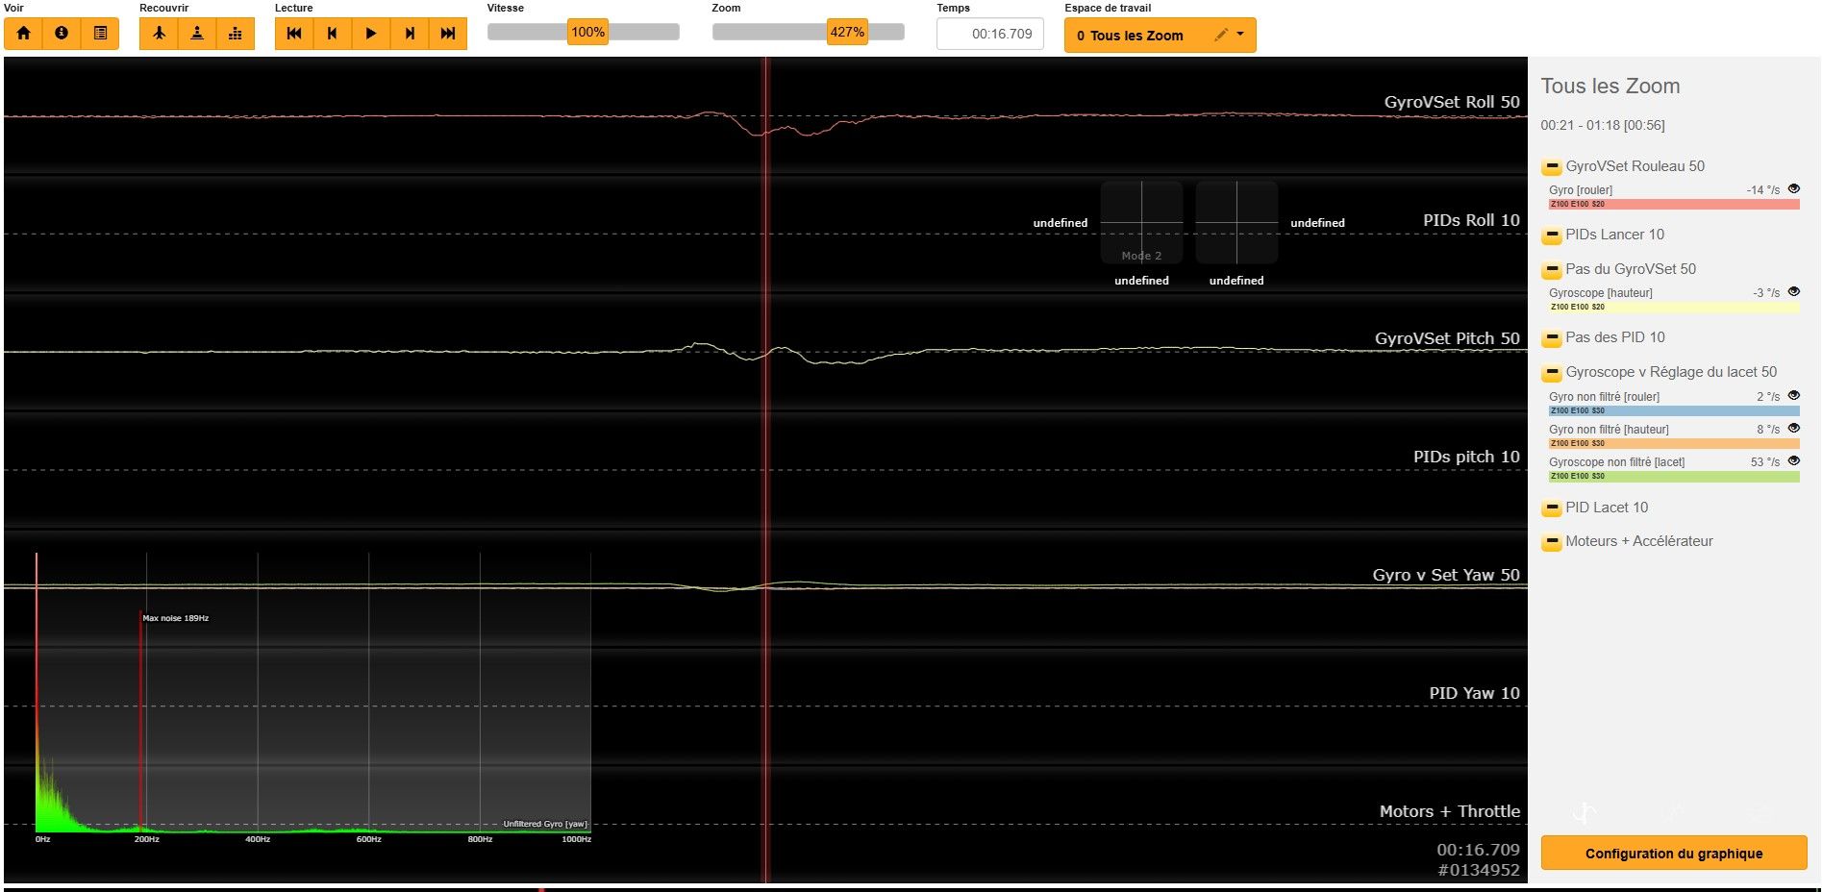Click the Temps time input field
The width and height of the screenshot is (1822, 892).
[989, 34]
